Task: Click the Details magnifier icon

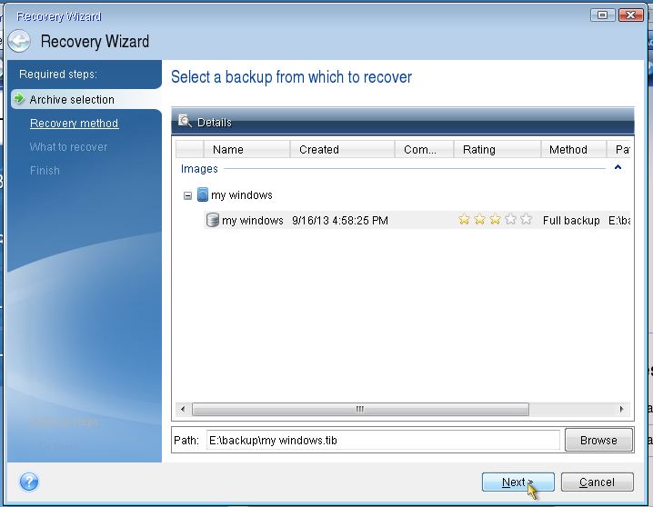Action: (185, 122)
